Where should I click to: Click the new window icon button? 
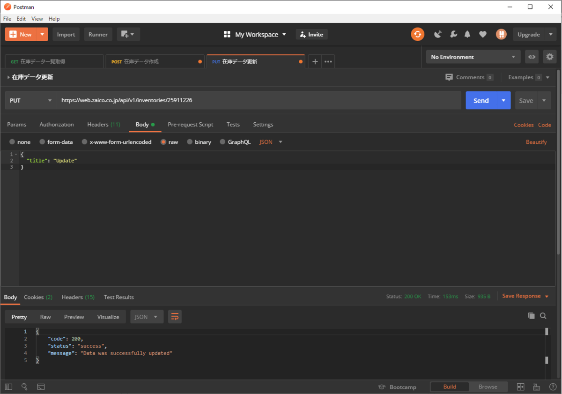128,34
